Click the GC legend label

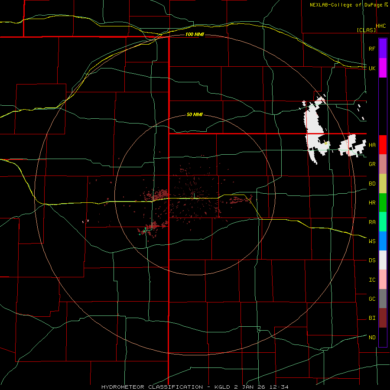coord(372,299)
